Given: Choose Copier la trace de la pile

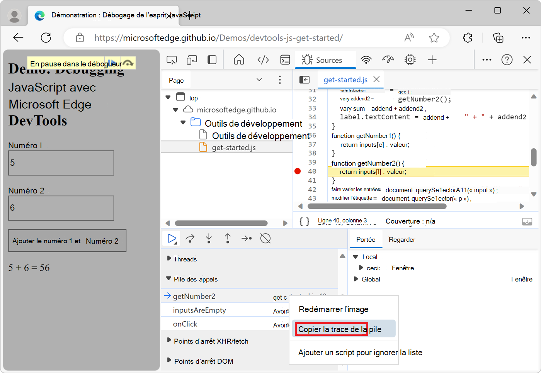Looking at the screenshot, I should tap(344, 329).
